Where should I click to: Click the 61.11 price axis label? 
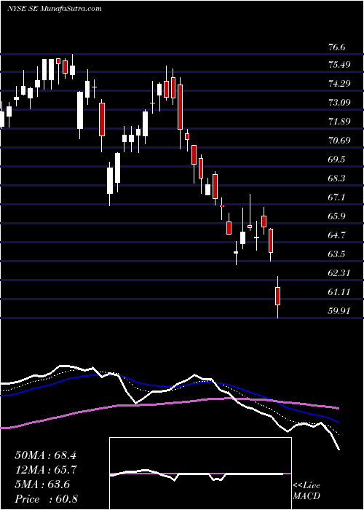click(x=339, y=292)
